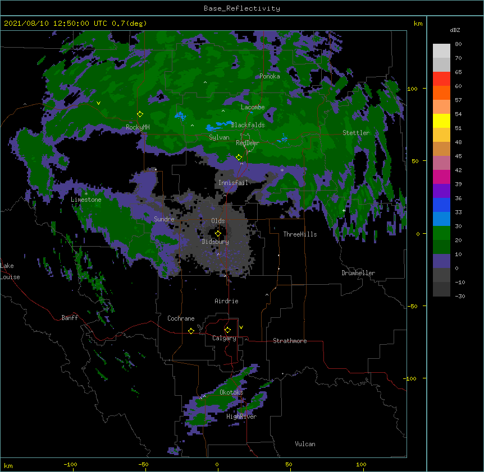Click the Calgary label
The width and height of the screenshot is (484, 472).
click(x=224, y=338)
